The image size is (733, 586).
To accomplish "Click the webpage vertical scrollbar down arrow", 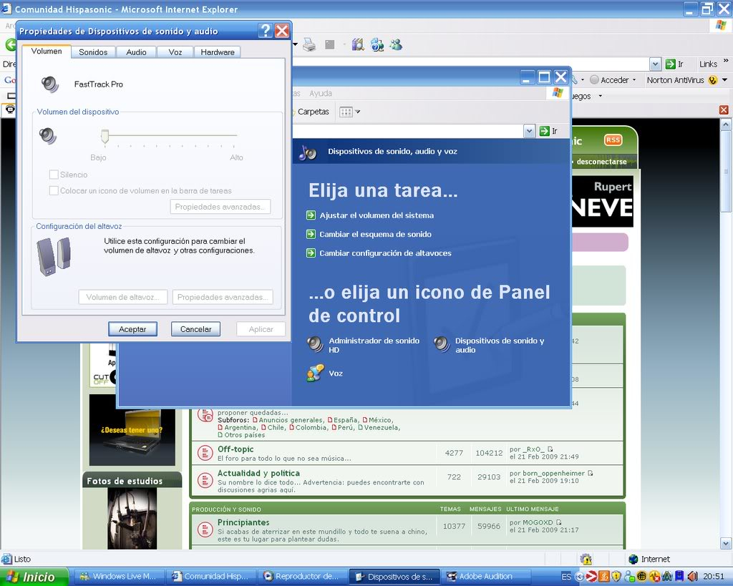I will (x=725, y=542).
